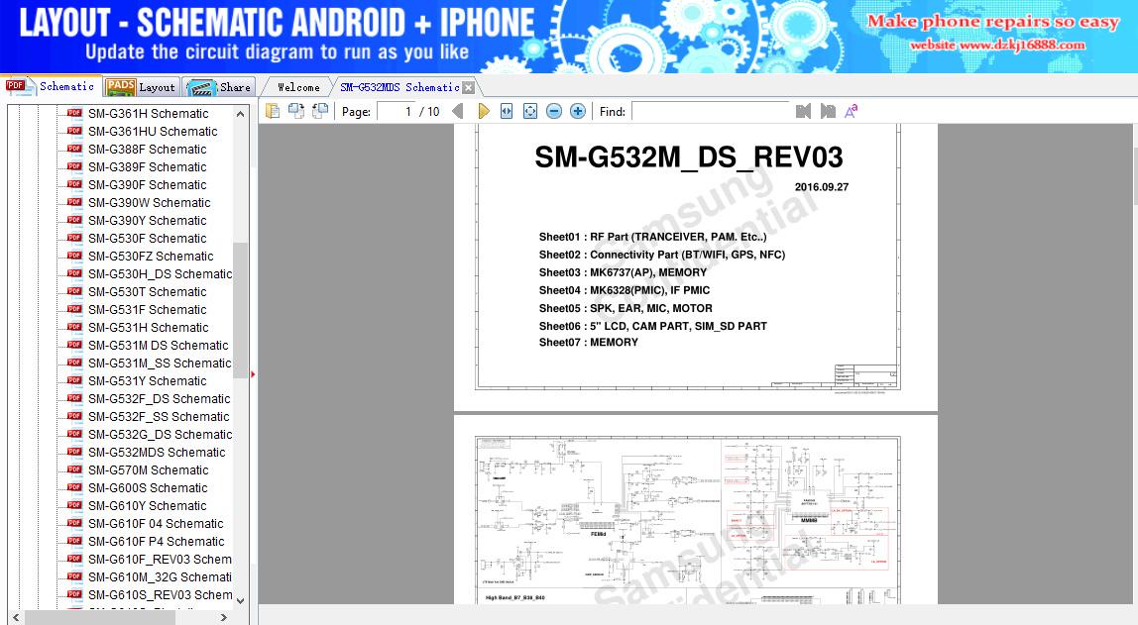Open SM-G361H Schematic in the tree
1138x625 pixels.
click(148, 114)
